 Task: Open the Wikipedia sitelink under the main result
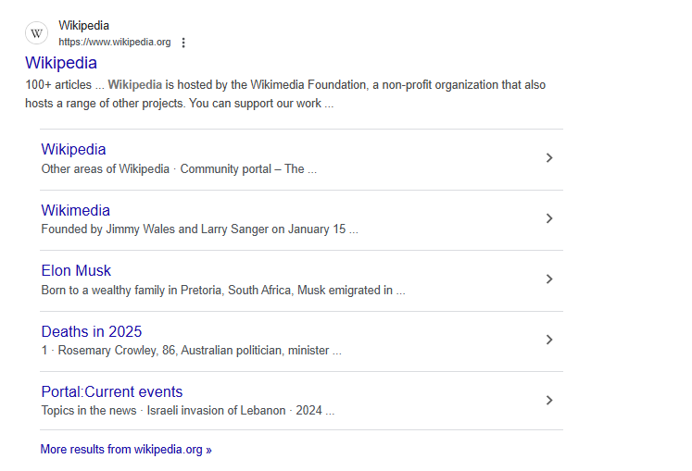click(74, 150)
